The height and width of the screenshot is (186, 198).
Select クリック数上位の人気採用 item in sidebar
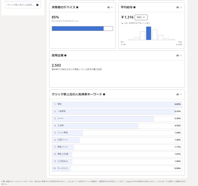coord(20,5)
